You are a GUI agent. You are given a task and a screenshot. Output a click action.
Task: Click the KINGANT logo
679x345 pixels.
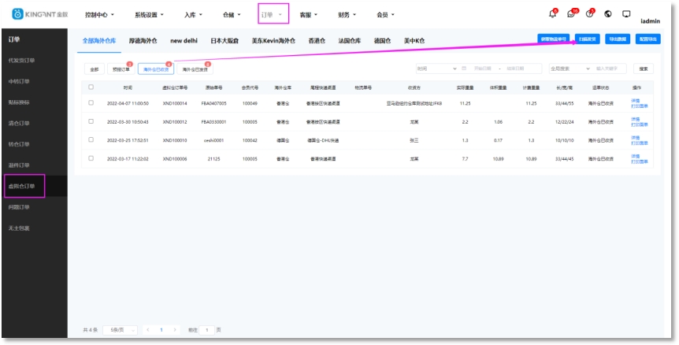pyautogui.click(x=40, y=14)
